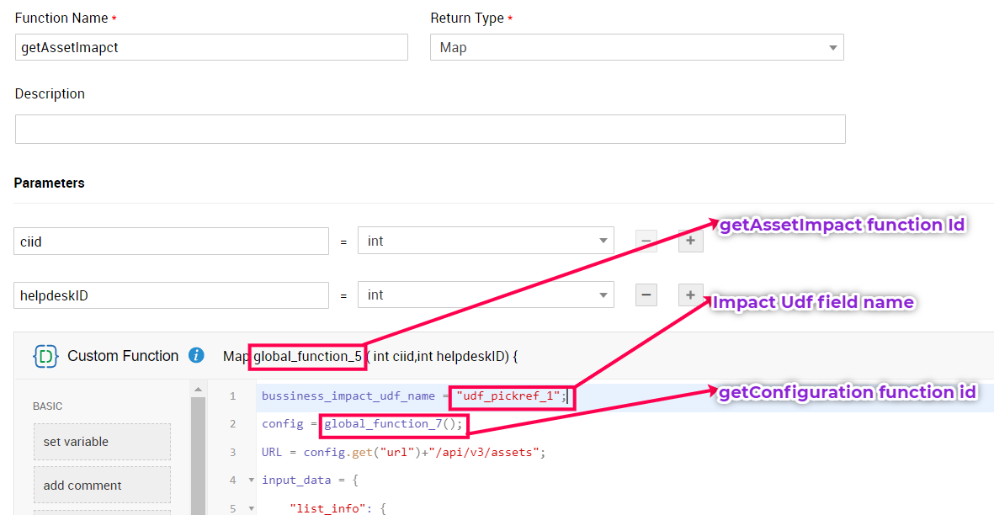The image size is (994, 515).
Task: Select the 'add comment' block
Action: 102,486
